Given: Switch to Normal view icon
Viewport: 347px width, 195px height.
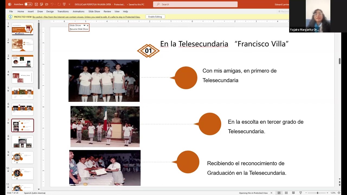Looking at the screenshot, I should pyautogui.click(x=279, y=193).
